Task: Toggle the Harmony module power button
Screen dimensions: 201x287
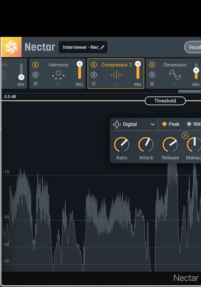Action: (35, 65)
